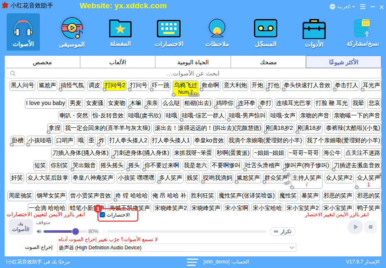Play the 耳光声 sound

(371, 85)
